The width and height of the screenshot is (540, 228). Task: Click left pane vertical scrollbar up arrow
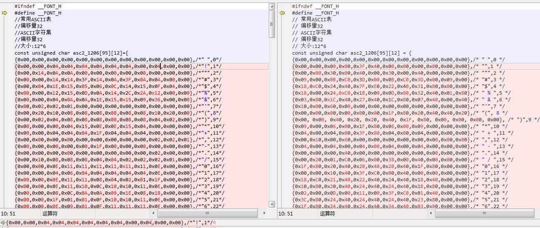[272, 7]
